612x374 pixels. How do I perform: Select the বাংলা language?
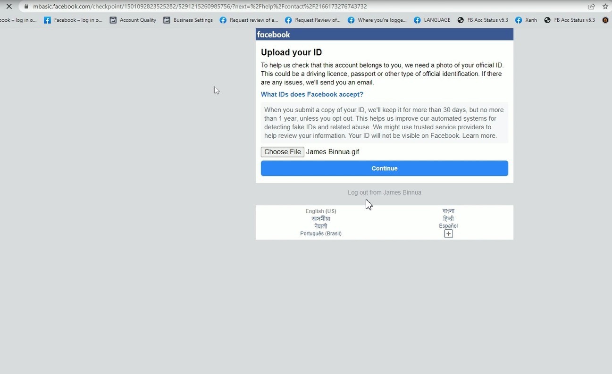448,211
